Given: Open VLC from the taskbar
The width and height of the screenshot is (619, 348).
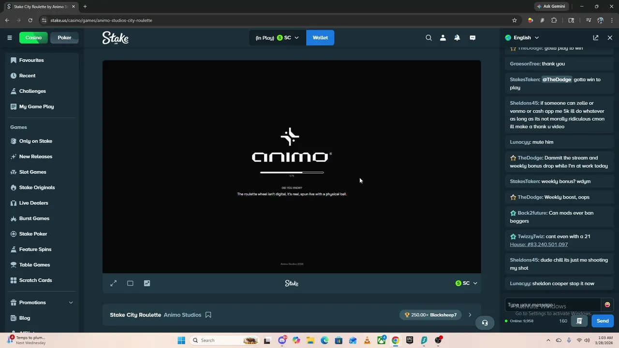Looking at the screenshot, I should [x=367, y=340].
